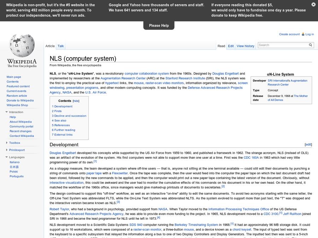Open presentation programs link
This screenshot has height=238, width=318.
point(82,88)
